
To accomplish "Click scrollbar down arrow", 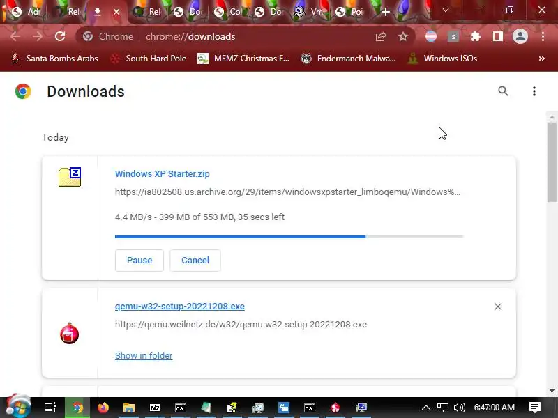I will (x=552, y=391).
